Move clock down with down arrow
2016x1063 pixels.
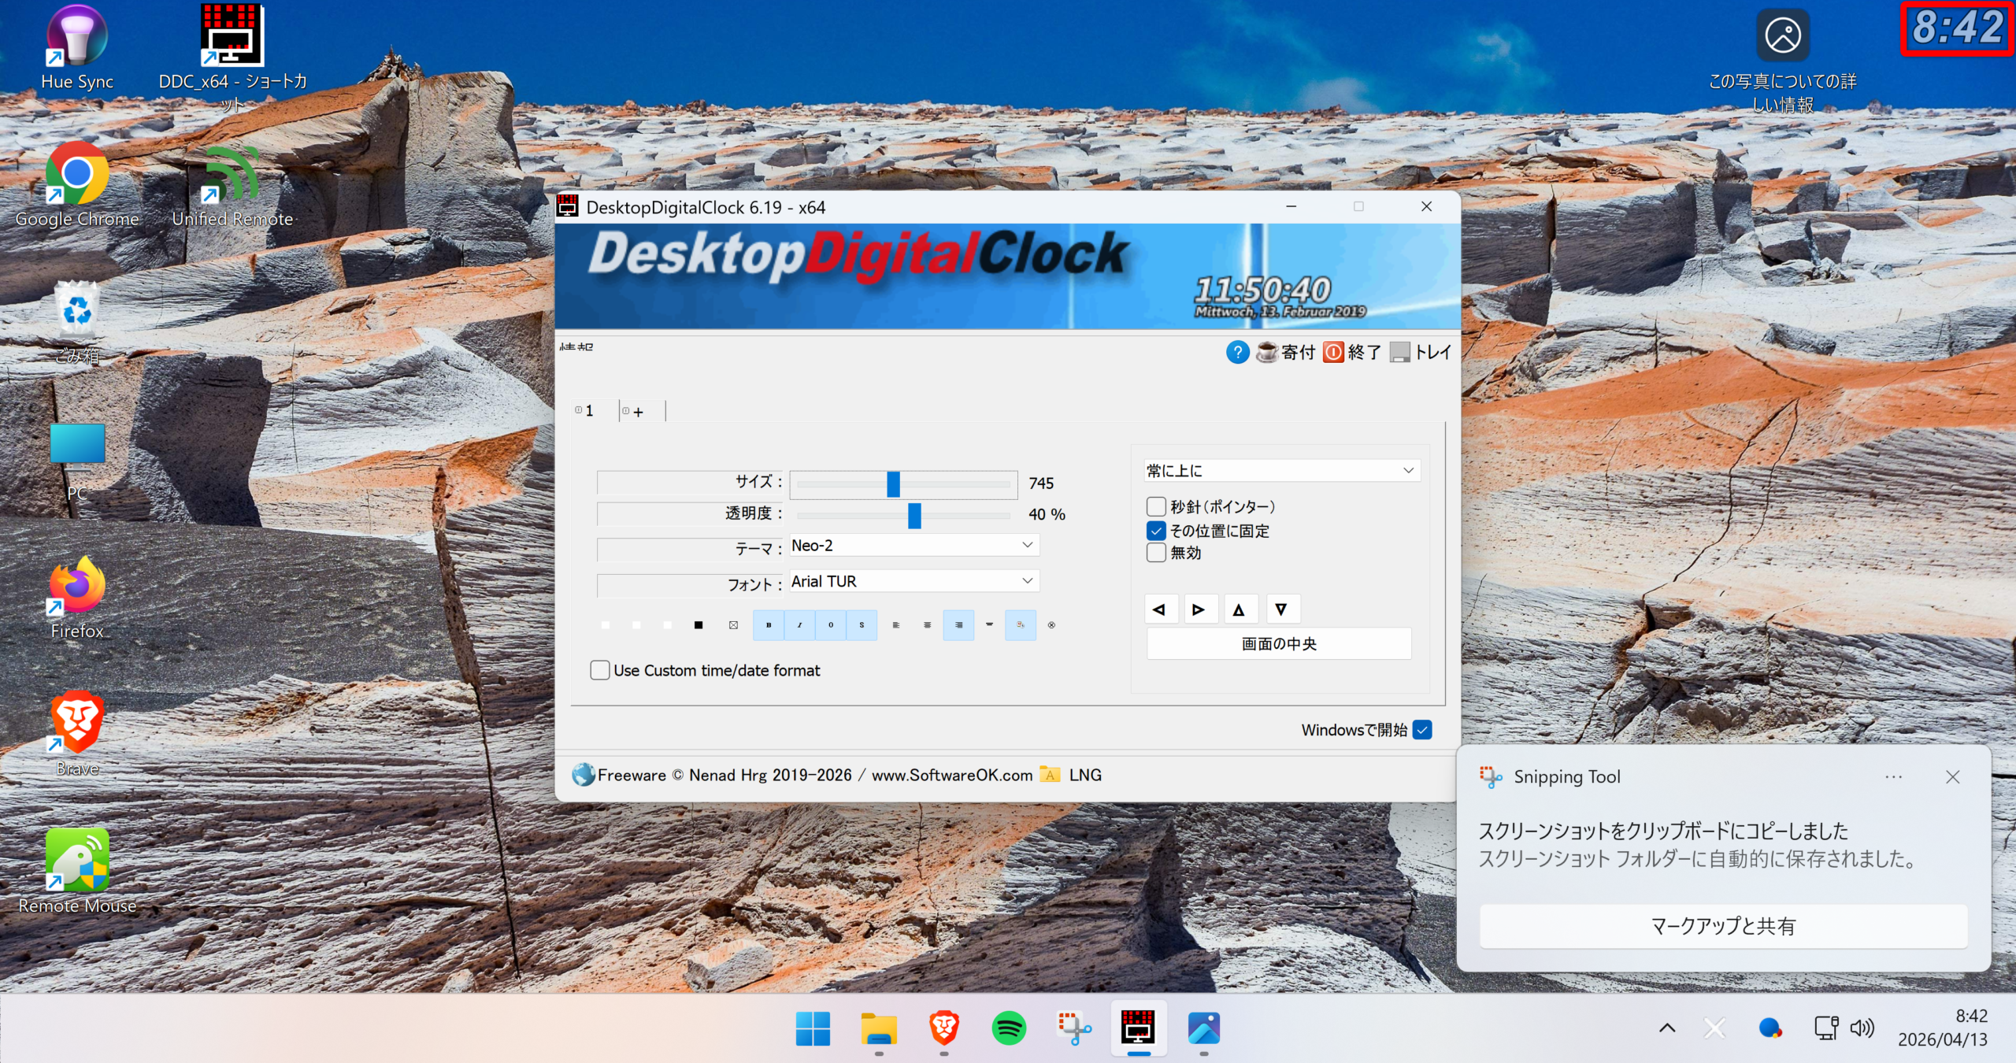pos(1281,609)
